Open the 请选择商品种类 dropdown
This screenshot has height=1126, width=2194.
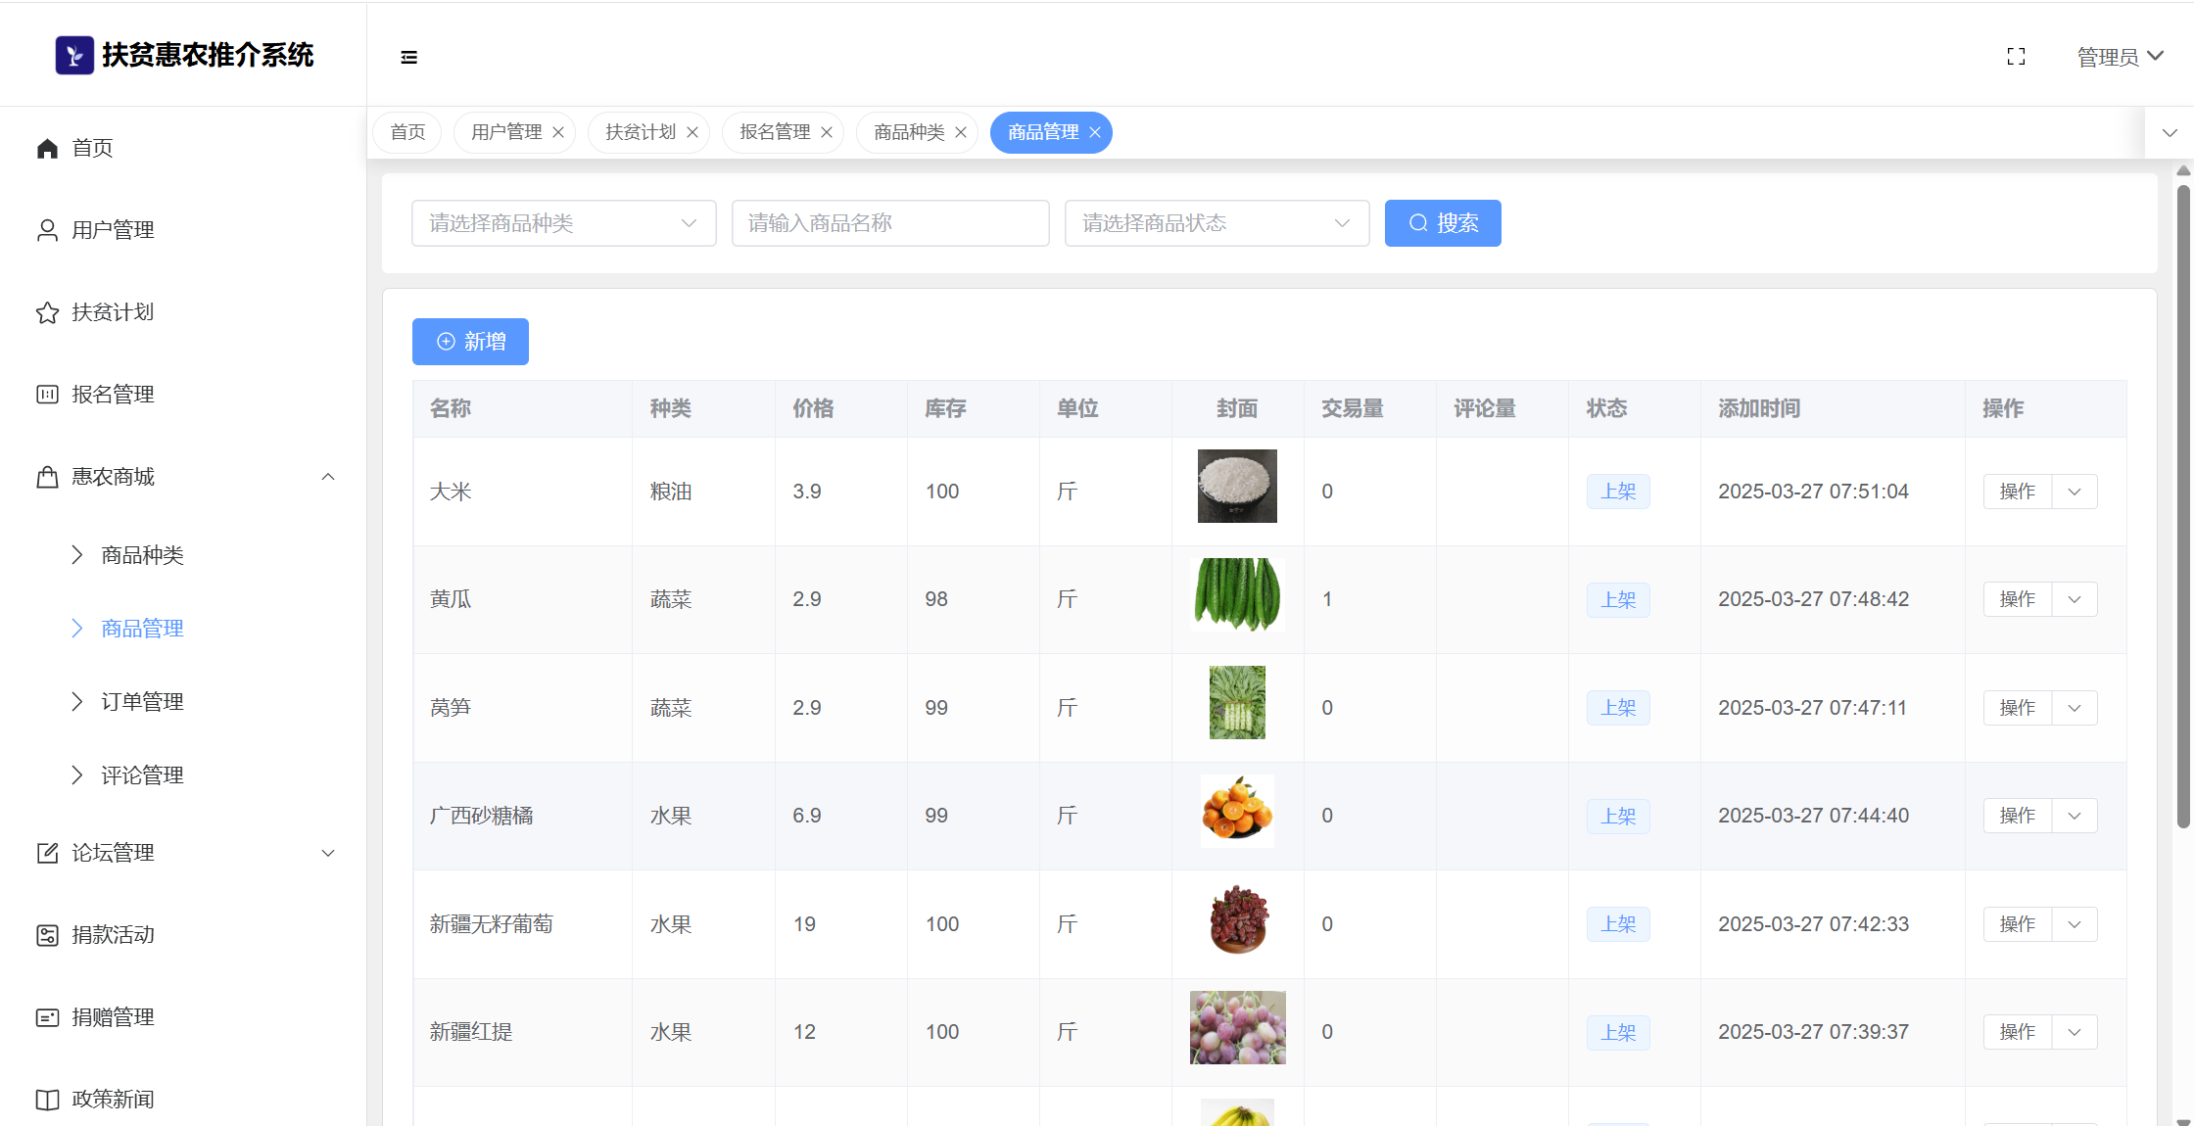(x=563, y=223)
